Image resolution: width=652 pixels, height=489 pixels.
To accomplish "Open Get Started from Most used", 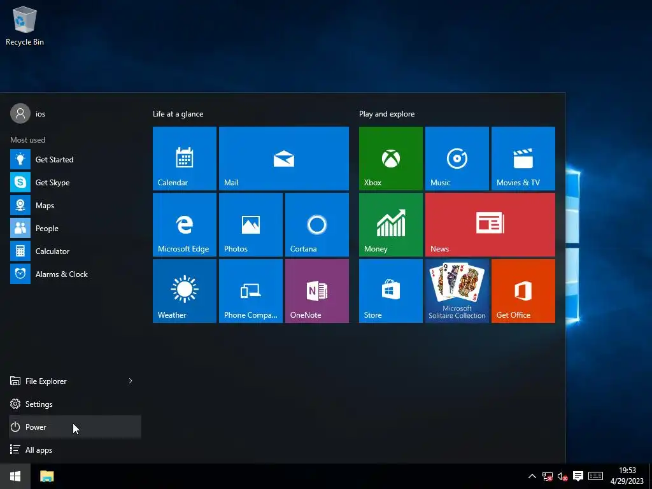I will point(75,159).
